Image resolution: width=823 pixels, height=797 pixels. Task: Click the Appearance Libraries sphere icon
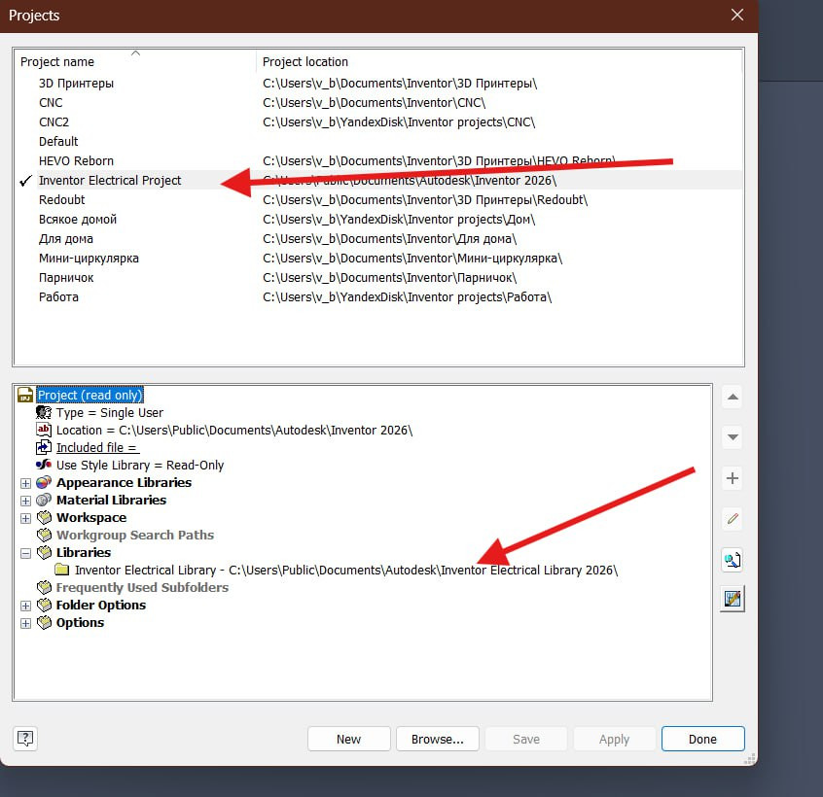pyautogui.click(x=44, y=482)
